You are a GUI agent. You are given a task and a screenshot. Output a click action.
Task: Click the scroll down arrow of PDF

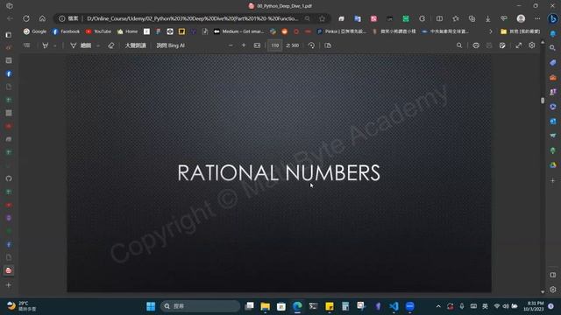click(x=543, y=291)
